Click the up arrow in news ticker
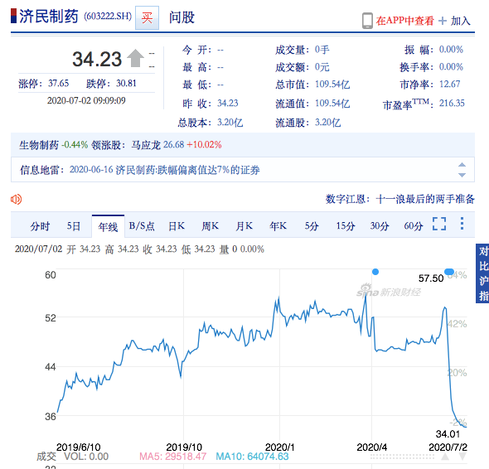489x469 pixels. (x=462, y=165)
